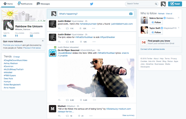Expand View summary on Medium tweet
Viewport: 186px width, 119px height.
[128, 115]
